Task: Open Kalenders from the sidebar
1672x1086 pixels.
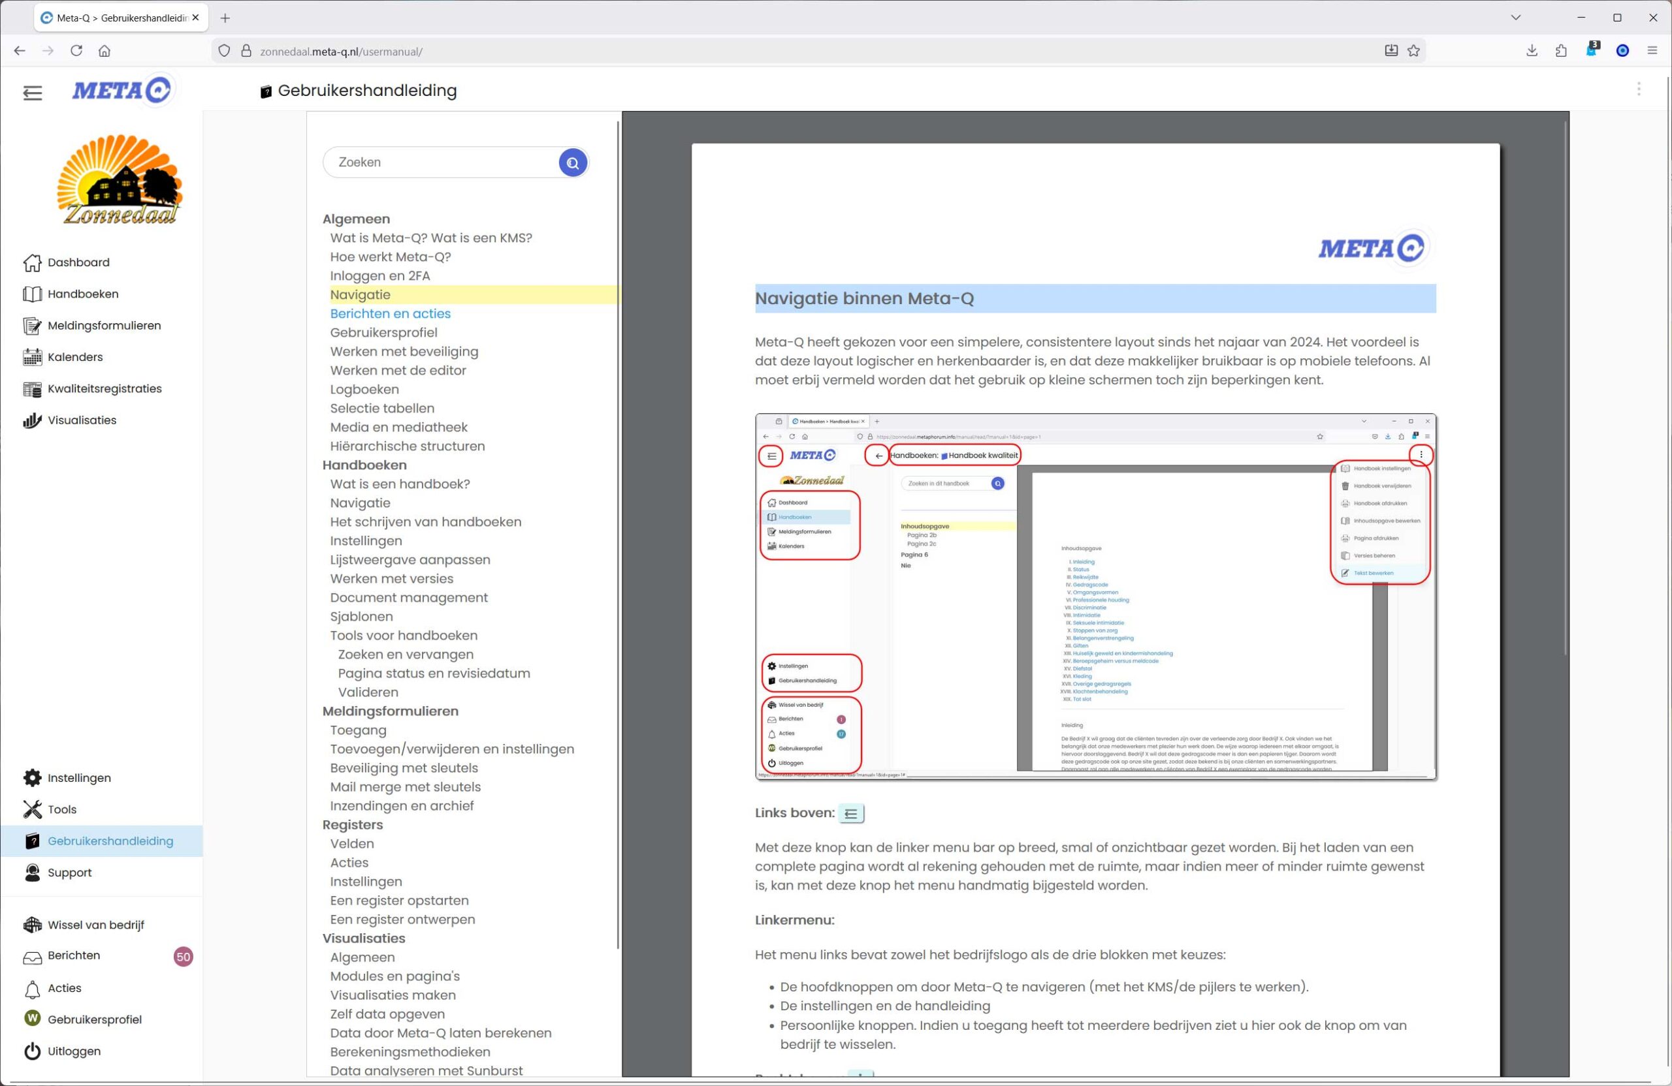Action: tap(74, 356)
